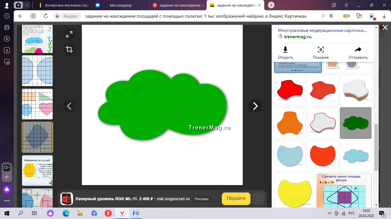Bookmark this page
Image resolution: width=391 pixels, height=219 pixels.
(331, 16)
